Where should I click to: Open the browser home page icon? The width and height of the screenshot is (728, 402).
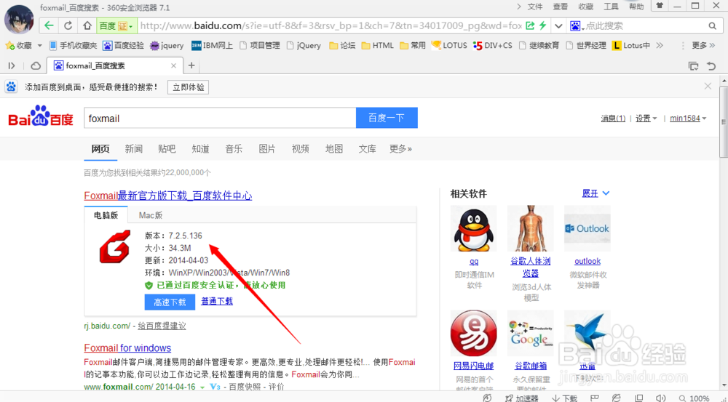click(87, 25)
